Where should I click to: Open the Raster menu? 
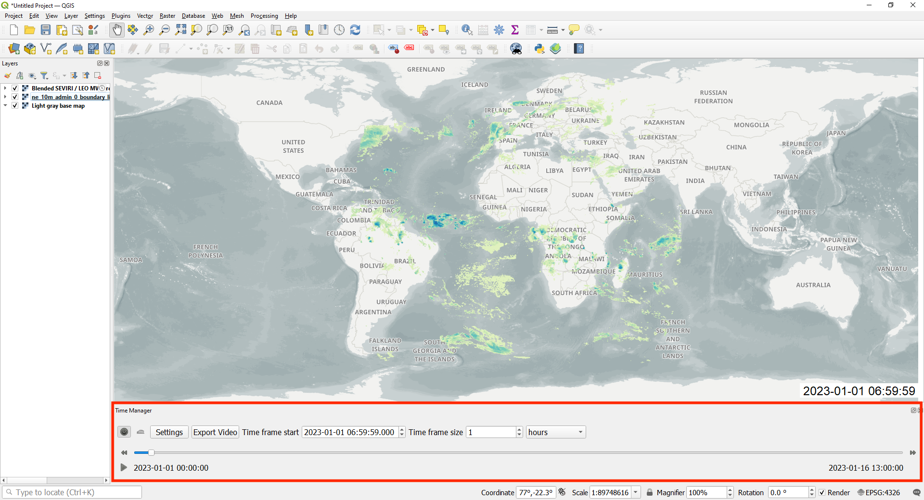167,15
